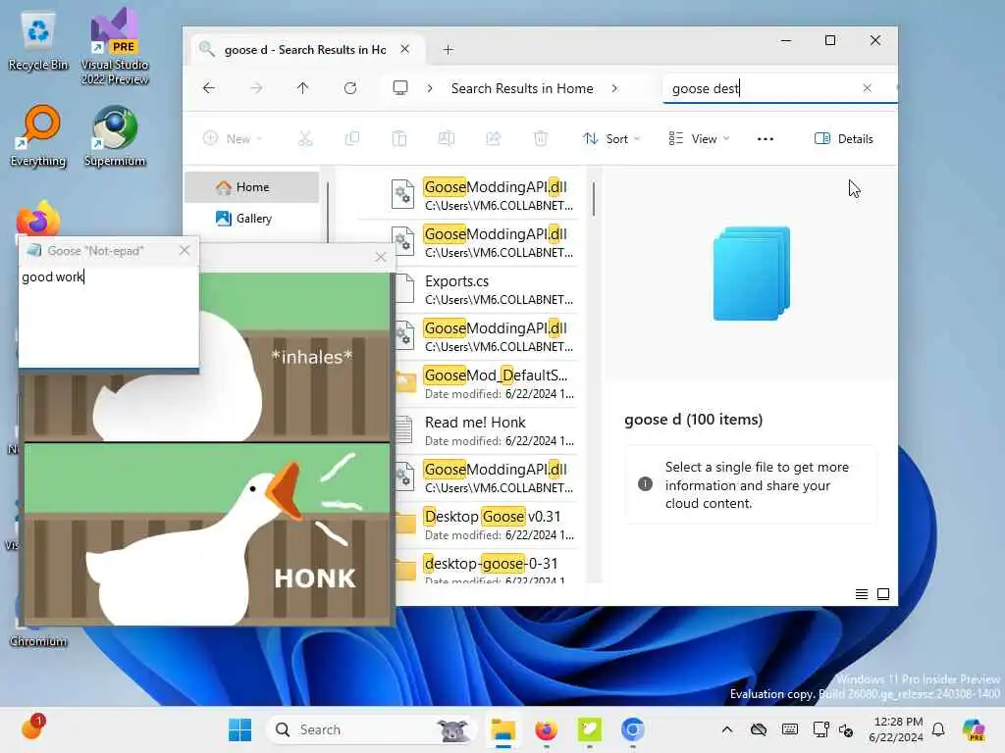This screenshot has width=1005, height=753.
Task: Open Recycle Bin desktop icon
Action: pyautogui.click(x=38, y=40)
